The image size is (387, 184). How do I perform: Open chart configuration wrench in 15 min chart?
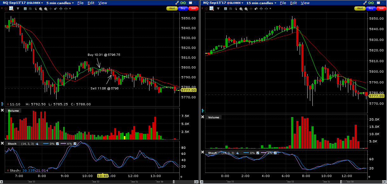click(x=365, y=3)
